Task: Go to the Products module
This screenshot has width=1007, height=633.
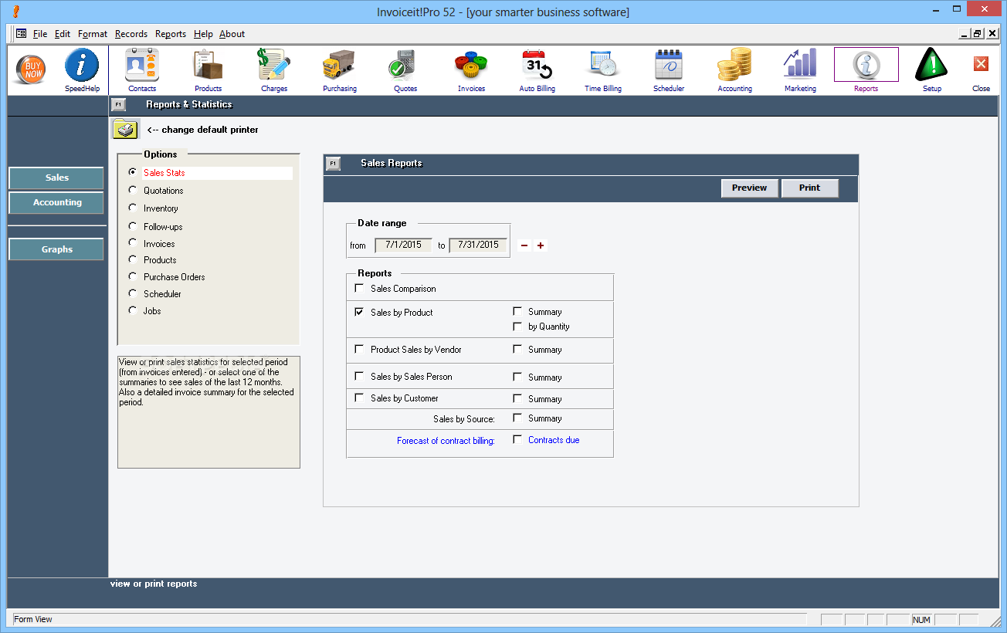Action: pos(208,70)
